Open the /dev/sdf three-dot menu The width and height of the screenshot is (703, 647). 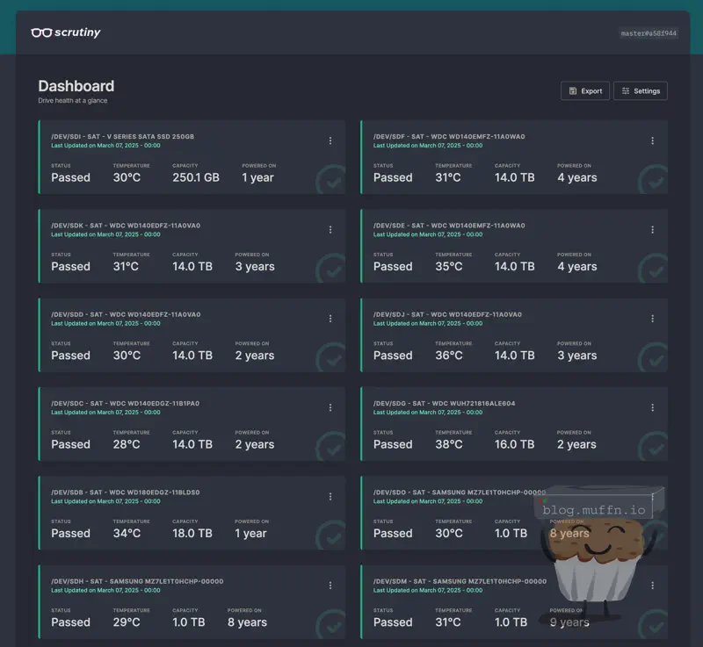(652, 140)
